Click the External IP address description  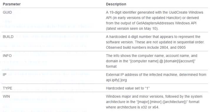coord(156,74)
